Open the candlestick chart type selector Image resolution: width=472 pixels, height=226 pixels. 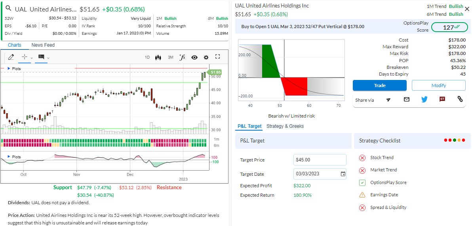158,57
